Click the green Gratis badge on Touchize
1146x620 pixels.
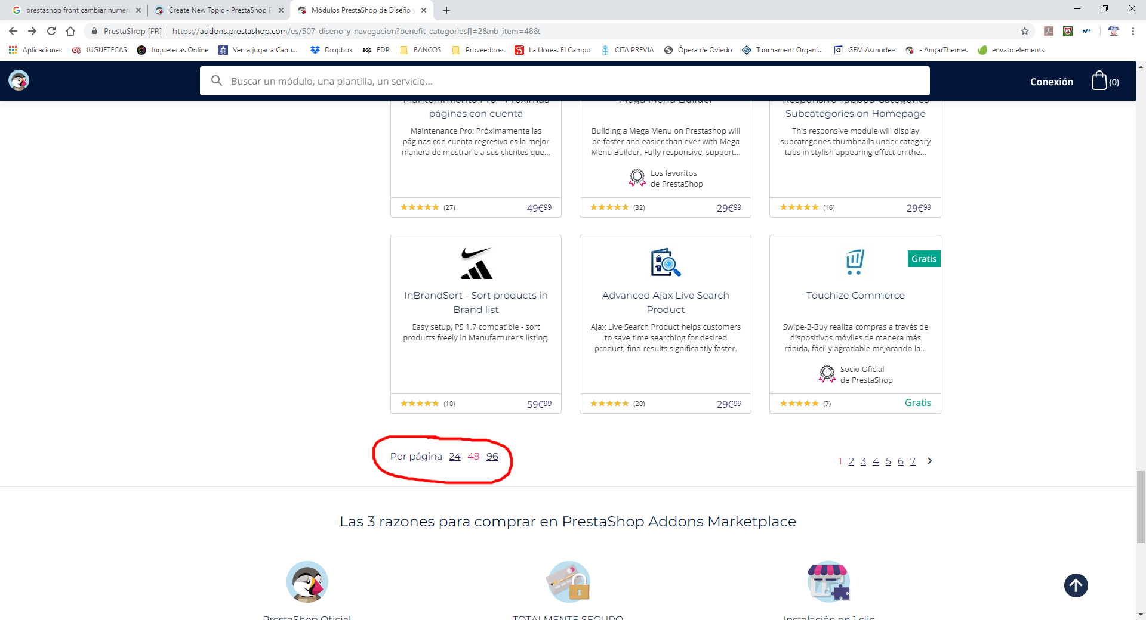click(924, 259)
